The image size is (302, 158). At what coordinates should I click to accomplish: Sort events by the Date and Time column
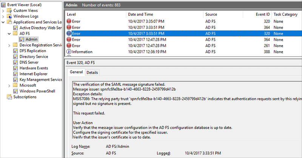click(x=140, y=14)
